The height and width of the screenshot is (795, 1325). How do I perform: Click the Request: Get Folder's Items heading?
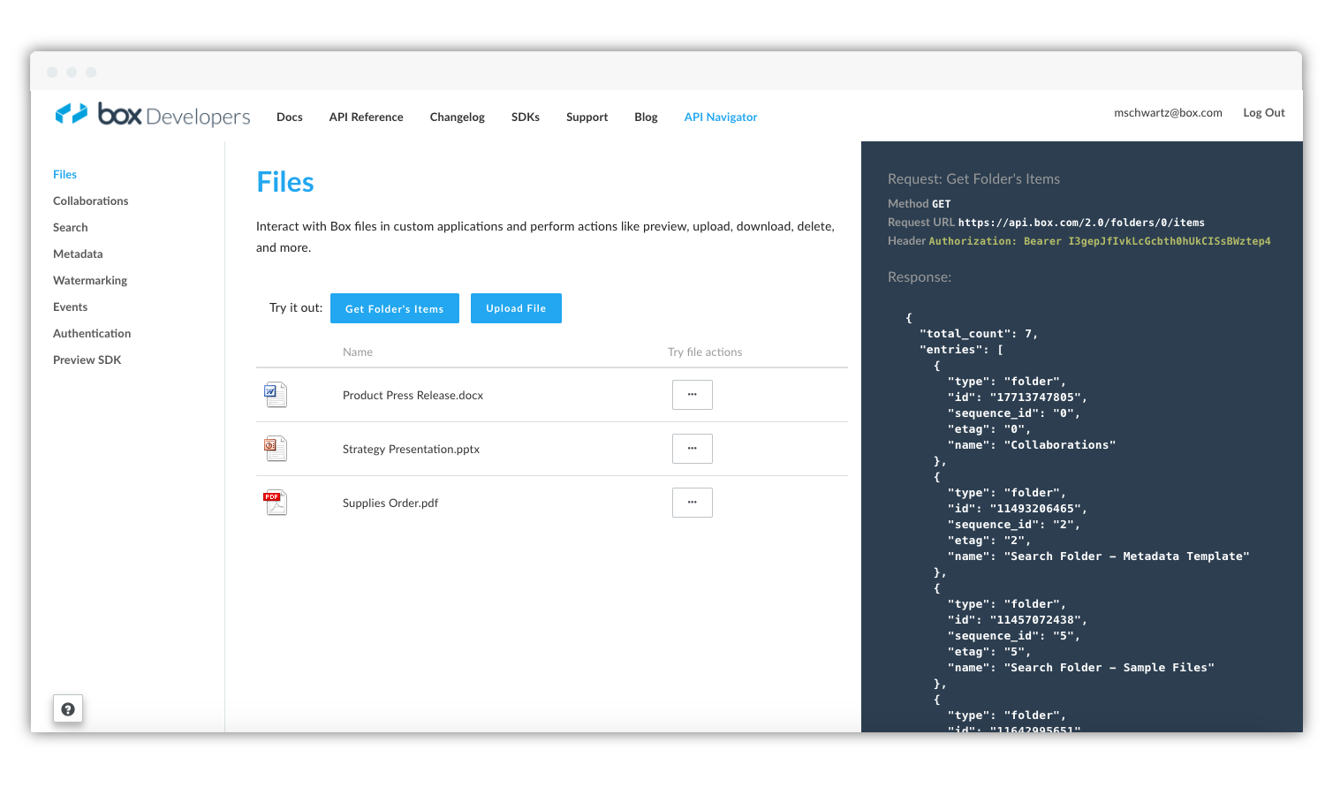pos(973,178)
